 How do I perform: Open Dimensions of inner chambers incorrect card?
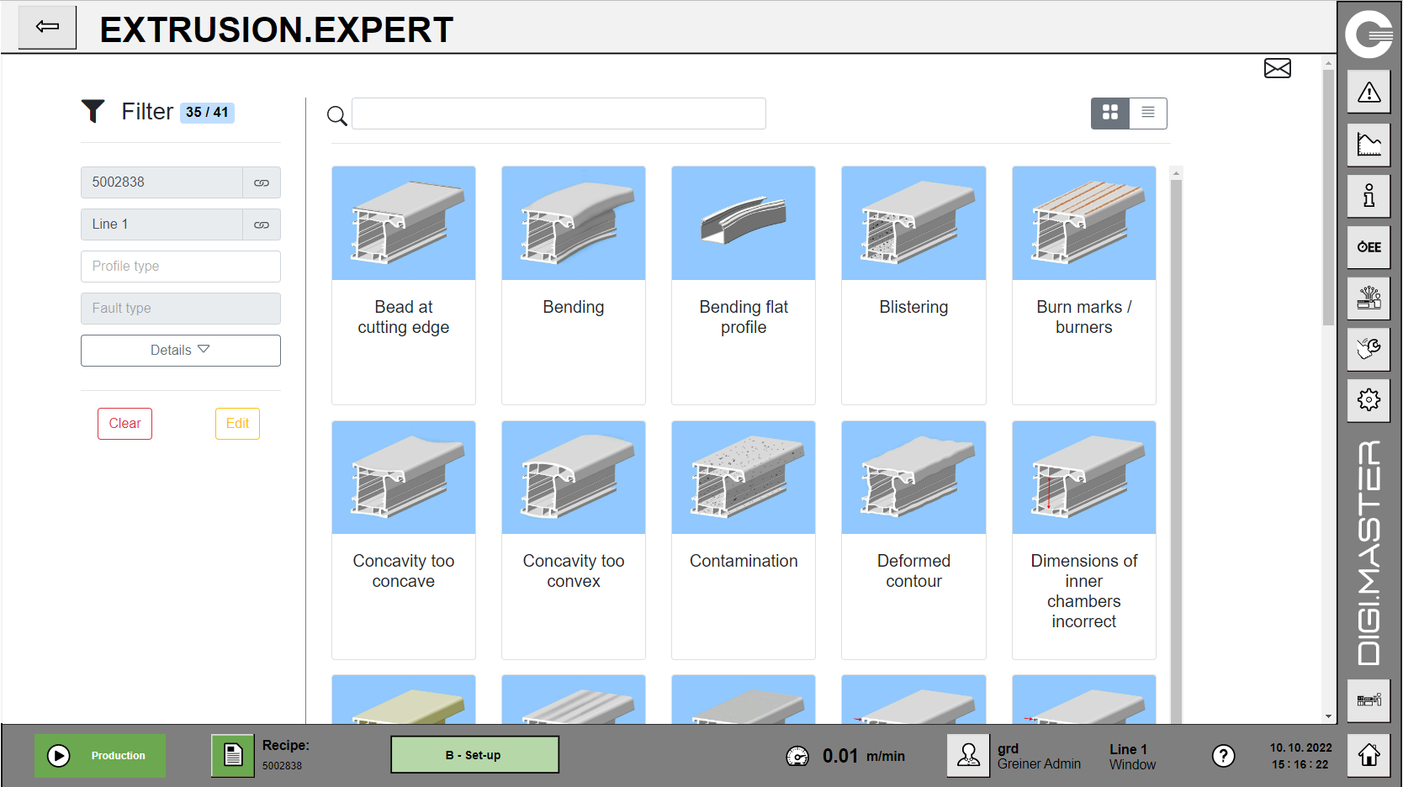click(1084, 540)
